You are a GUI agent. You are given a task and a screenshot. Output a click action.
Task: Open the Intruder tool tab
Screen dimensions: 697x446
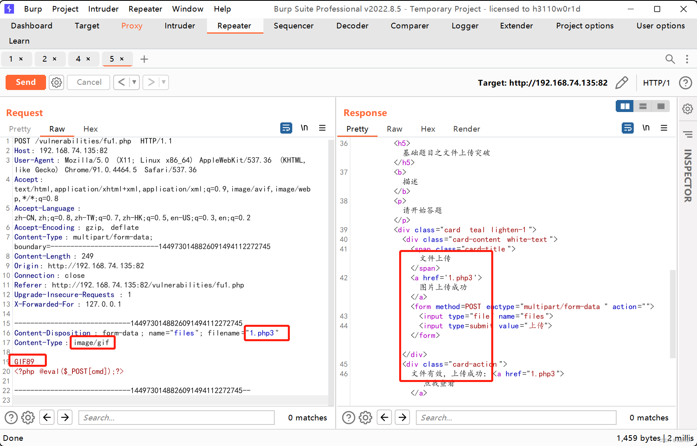tap(180, 26)
